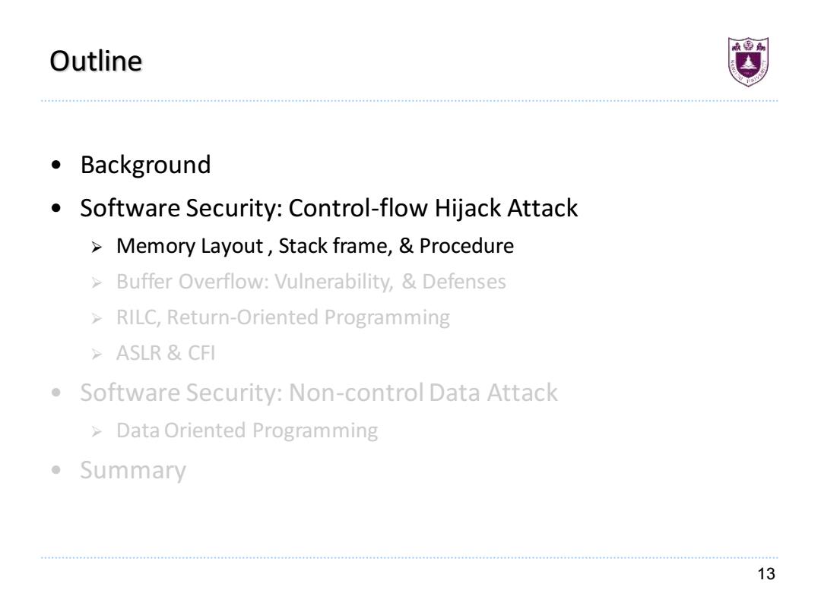
Task: Select the Outline slide title
Action: (x=96, y=61)
